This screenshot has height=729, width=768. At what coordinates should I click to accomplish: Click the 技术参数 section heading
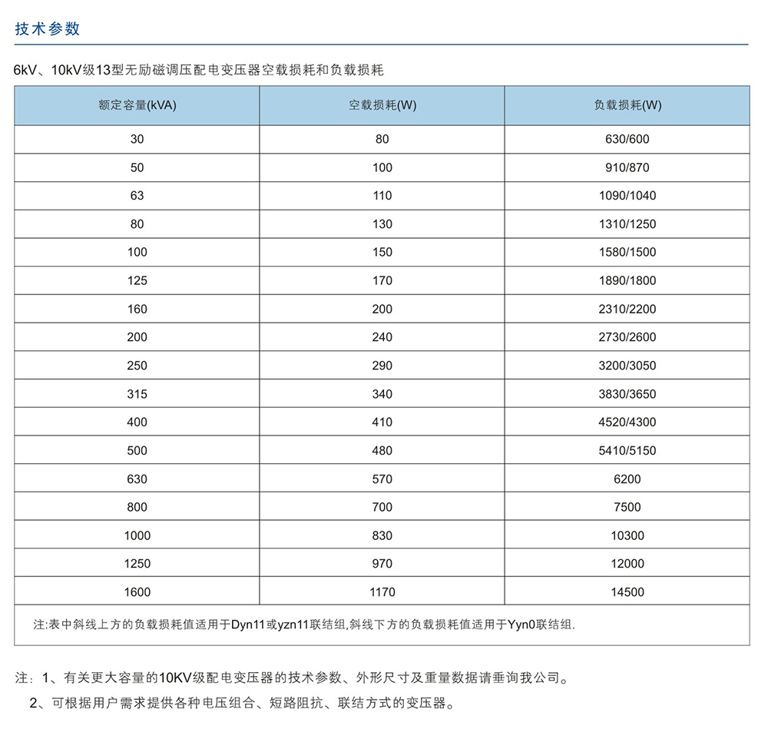[x=48, y=29]
